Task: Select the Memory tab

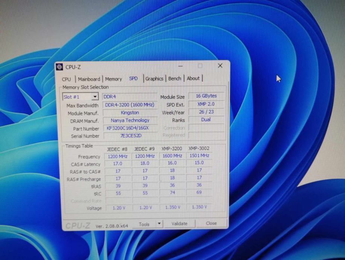Action: pos(113,79)
